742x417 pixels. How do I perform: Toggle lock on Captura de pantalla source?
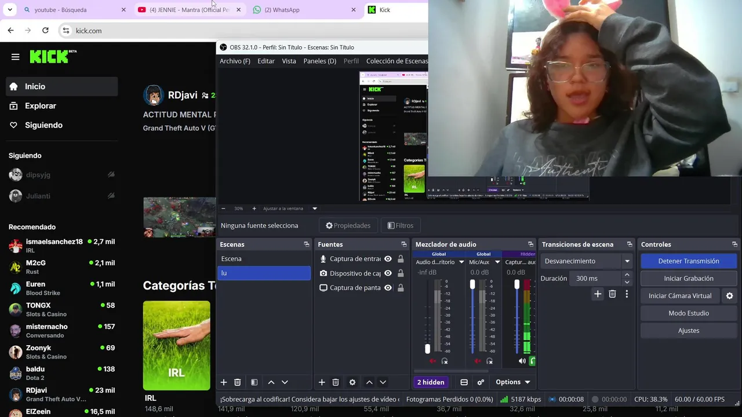401,288
